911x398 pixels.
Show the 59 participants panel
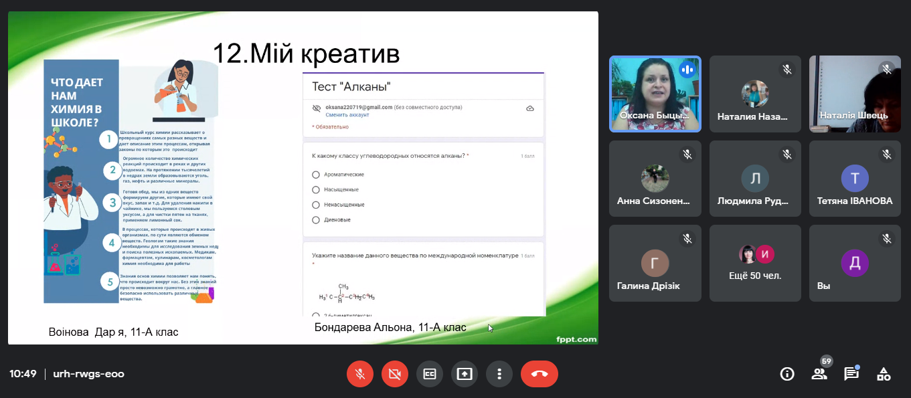click(x=819, y=374)
